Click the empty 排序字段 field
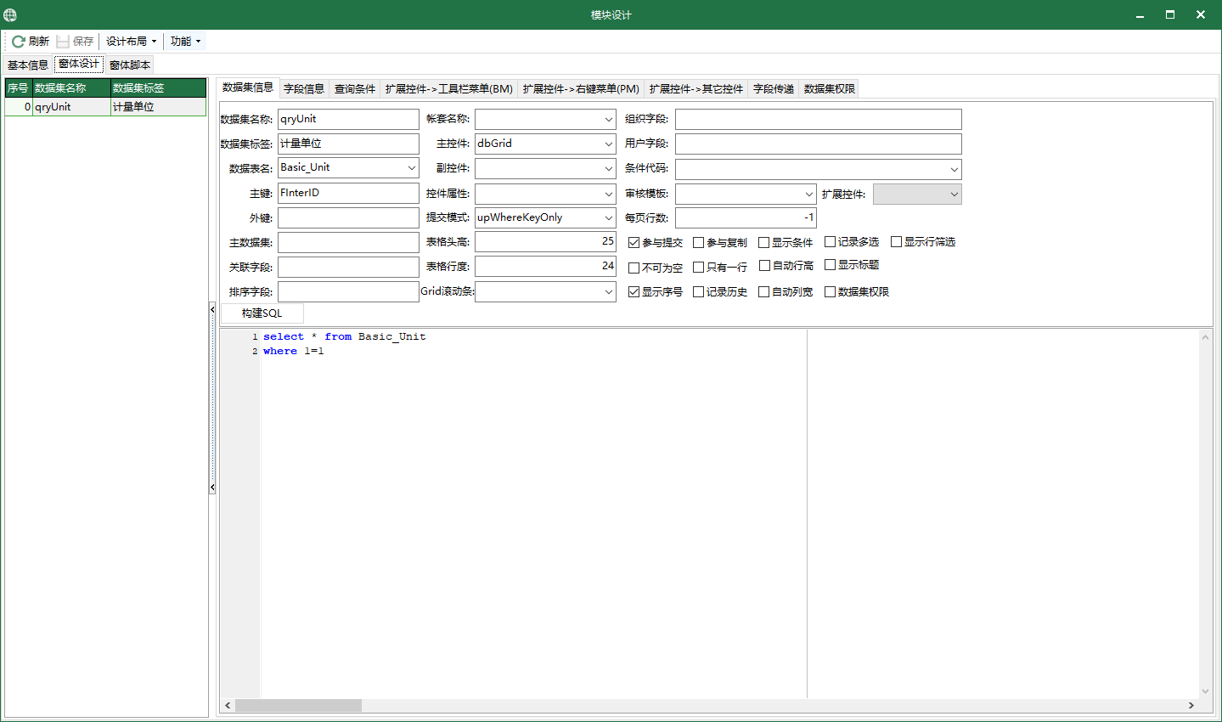 (x=348, y=291)
